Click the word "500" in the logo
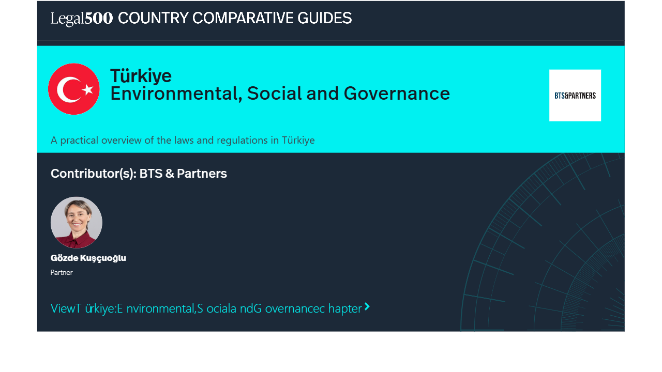Viewport: 662px width, 372px height. click(99, 19)
